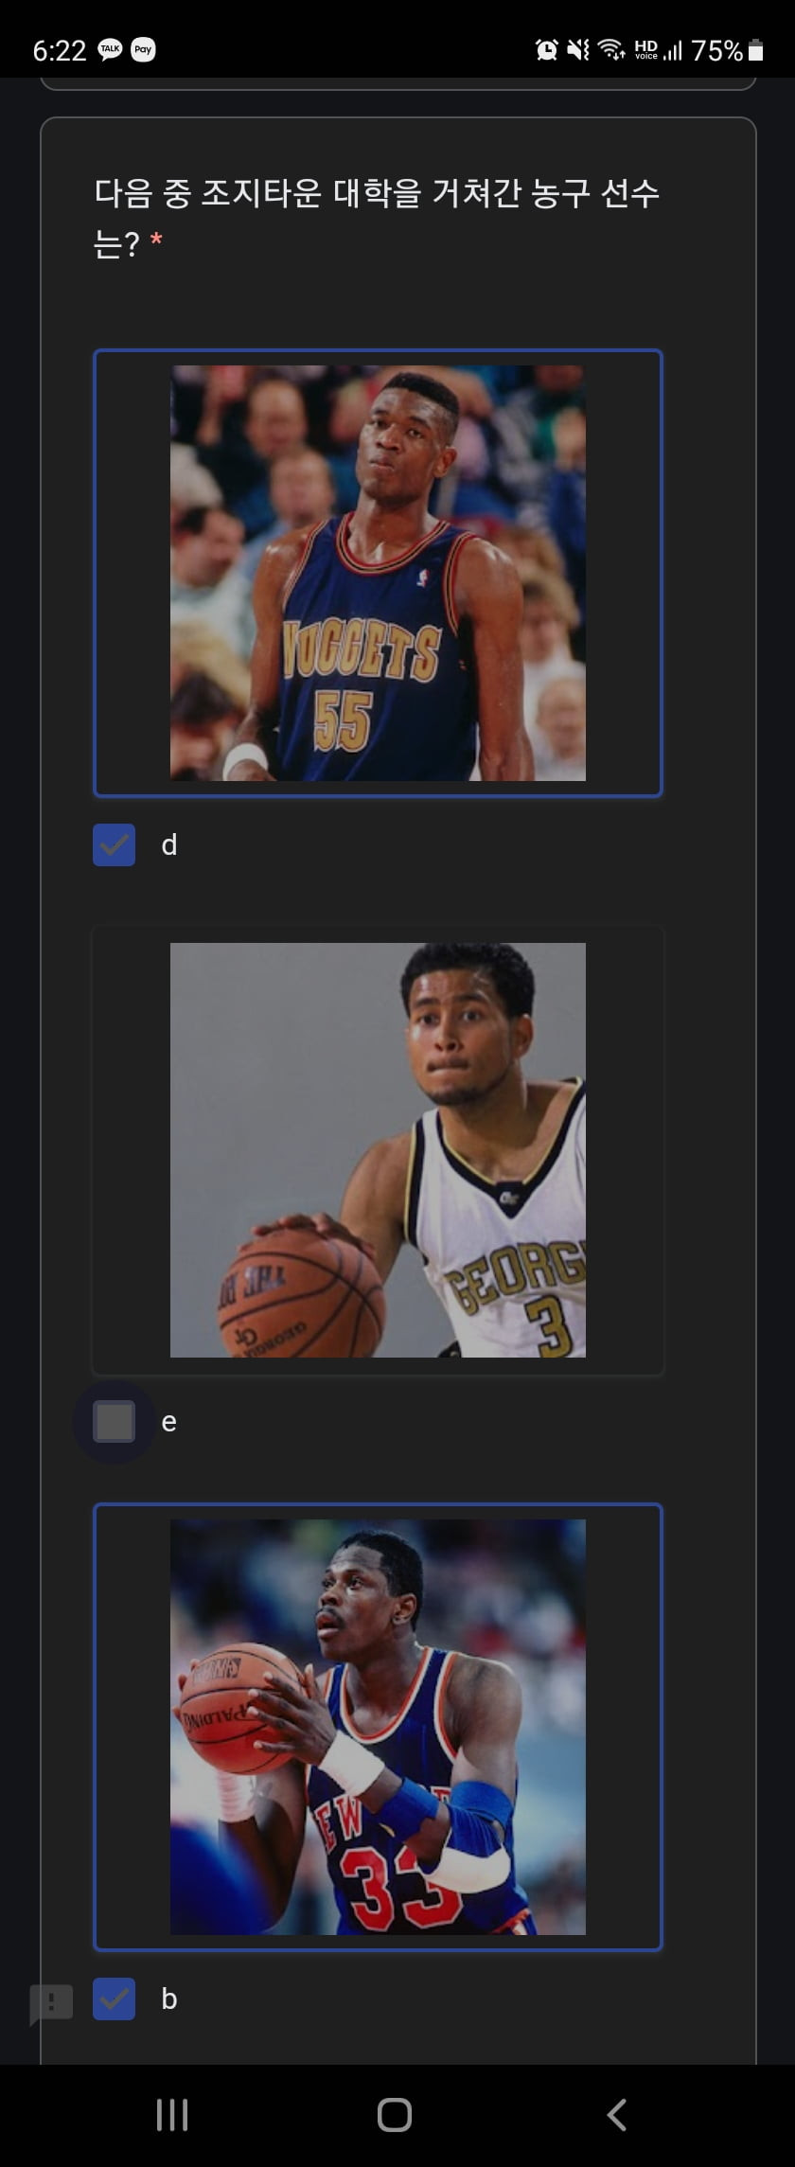Image resolution: width=795 pixels, height=2167 pixels.
Task: Uncheck the checkbox for option b
Action: click(x=114, y=1998)
